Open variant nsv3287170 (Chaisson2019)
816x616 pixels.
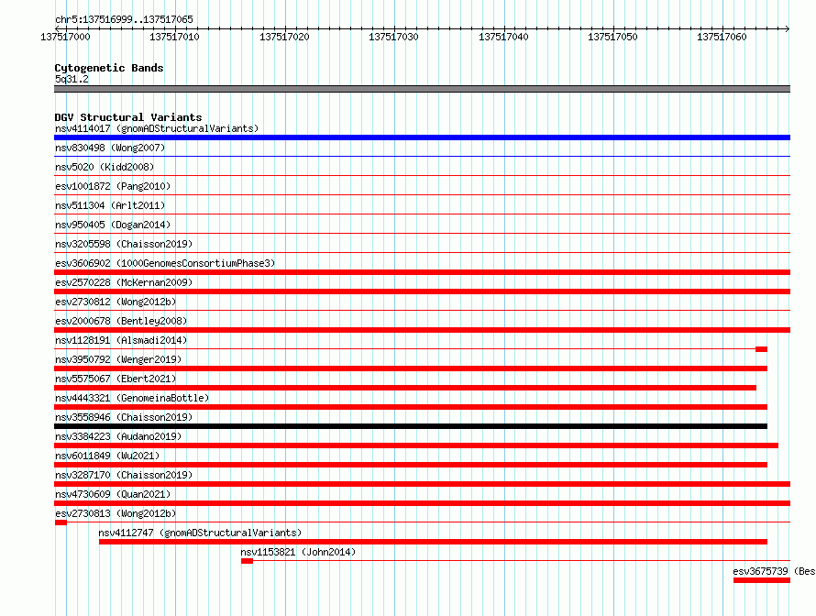pos(124,475)
